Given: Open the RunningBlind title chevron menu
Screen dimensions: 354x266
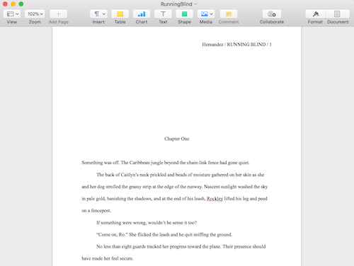Looking at the screenshot, I should [195, 4].
